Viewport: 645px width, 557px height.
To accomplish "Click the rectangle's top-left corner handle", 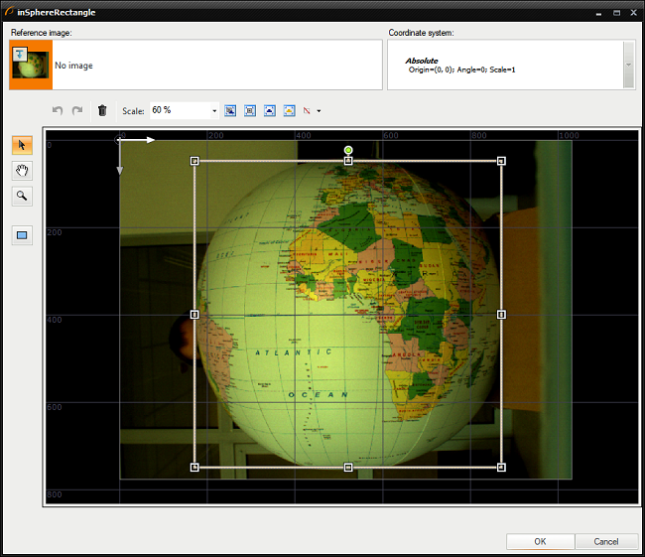I will tap(194, 161).
